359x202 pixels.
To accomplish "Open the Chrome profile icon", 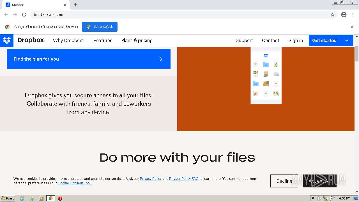I will (344, 15).
